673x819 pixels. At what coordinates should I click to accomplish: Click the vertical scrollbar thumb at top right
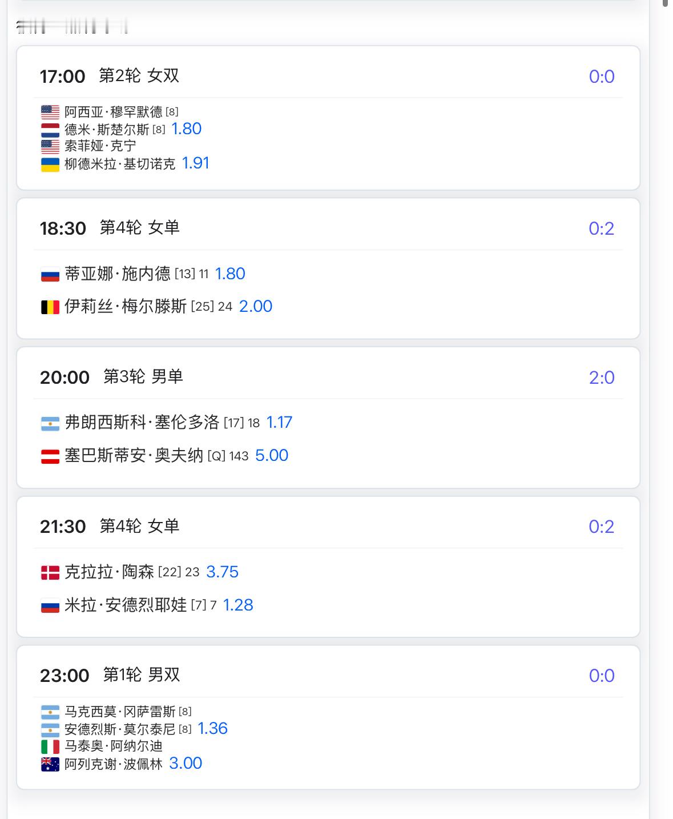pos(666,3)
